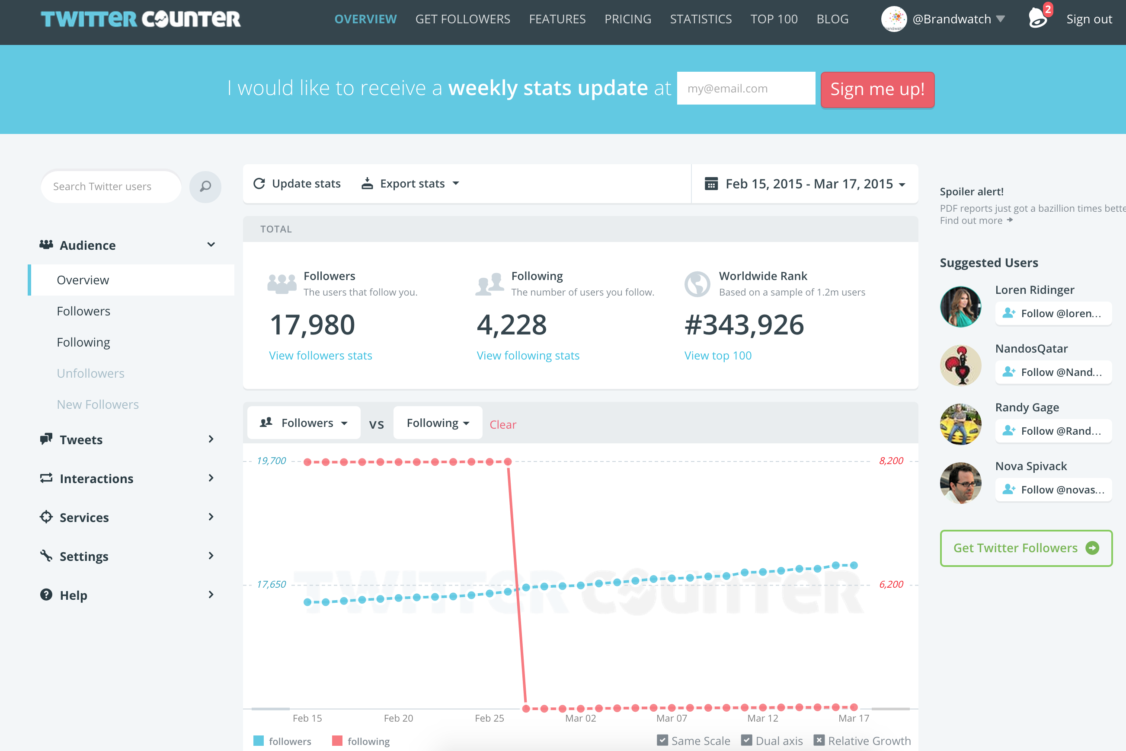
Task: Click the Tweets speech bubble icon
Action: coord(46,439)
